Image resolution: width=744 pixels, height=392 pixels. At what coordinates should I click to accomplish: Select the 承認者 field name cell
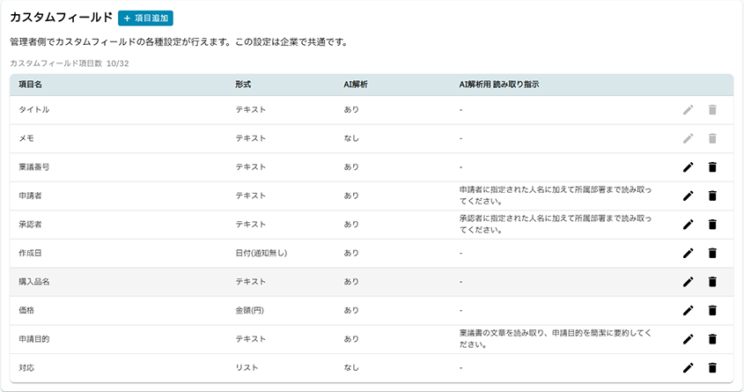pos(30,225)
